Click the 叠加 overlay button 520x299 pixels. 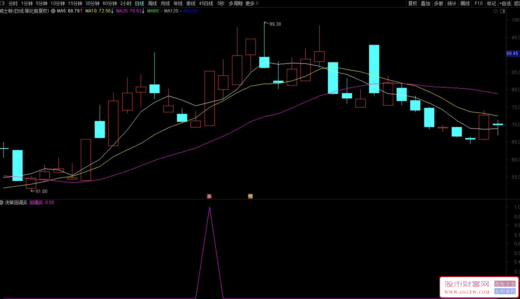click(426, 3)
